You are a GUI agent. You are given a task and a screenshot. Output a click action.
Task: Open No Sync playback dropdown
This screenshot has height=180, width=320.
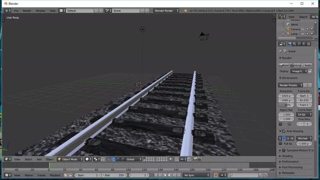[196, 175]
